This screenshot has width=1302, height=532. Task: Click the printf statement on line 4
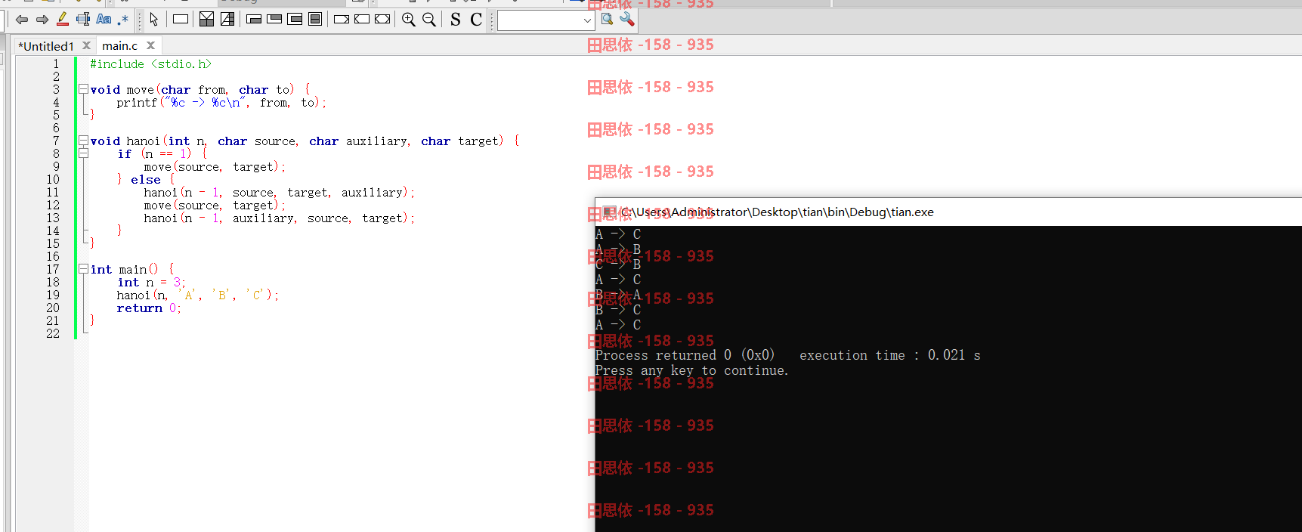[221, 103]
